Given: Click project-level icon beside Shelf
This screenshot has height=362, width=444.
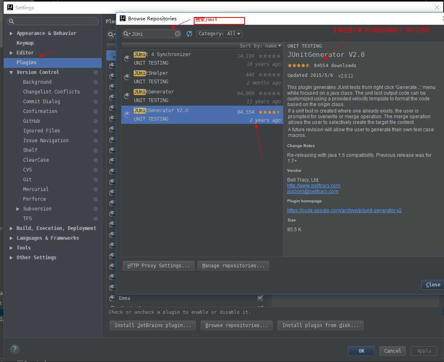Looking at the screenshot, I should [96, 150].
